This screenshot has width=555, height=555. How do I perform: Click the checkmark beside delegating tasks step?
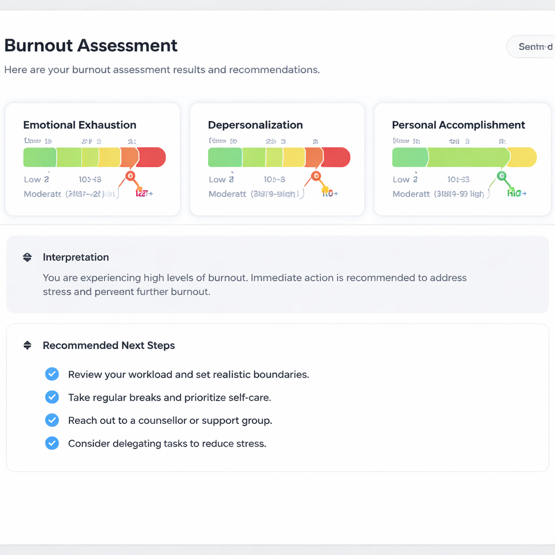coord(52,443)
